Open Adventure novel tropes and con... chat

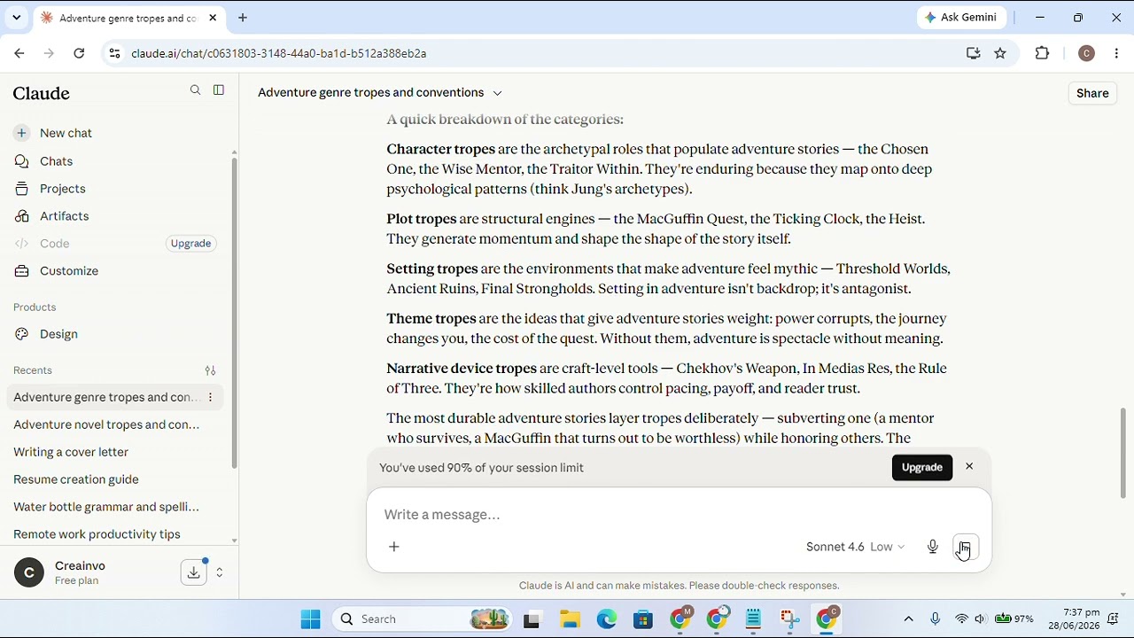[106, 424]
